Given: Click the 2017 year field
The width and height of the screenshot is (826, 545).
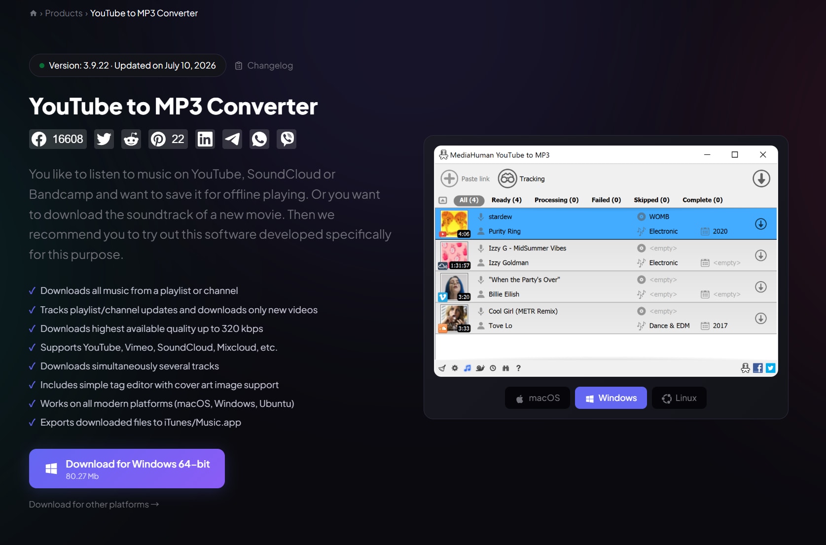Looking at the screenshot, I should coord(720,326).
